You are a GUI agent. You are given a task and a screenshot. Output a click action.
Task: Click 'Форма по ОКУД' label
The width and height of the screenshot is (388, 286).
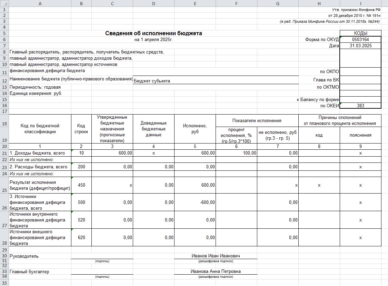[x=322, y=39]
